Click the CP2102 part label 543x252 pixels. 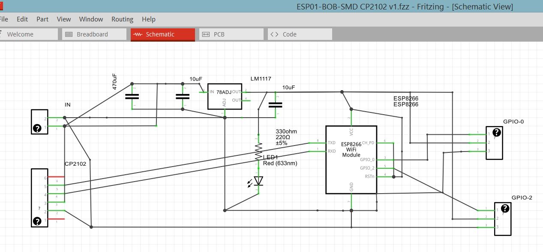(76, 164)
